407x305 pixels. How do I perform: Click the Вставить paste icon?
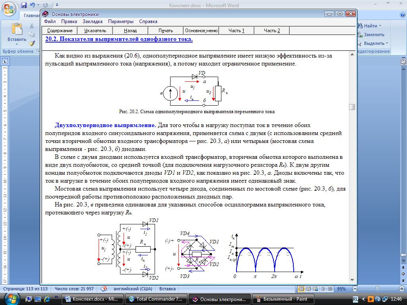(x=17, y=29)
